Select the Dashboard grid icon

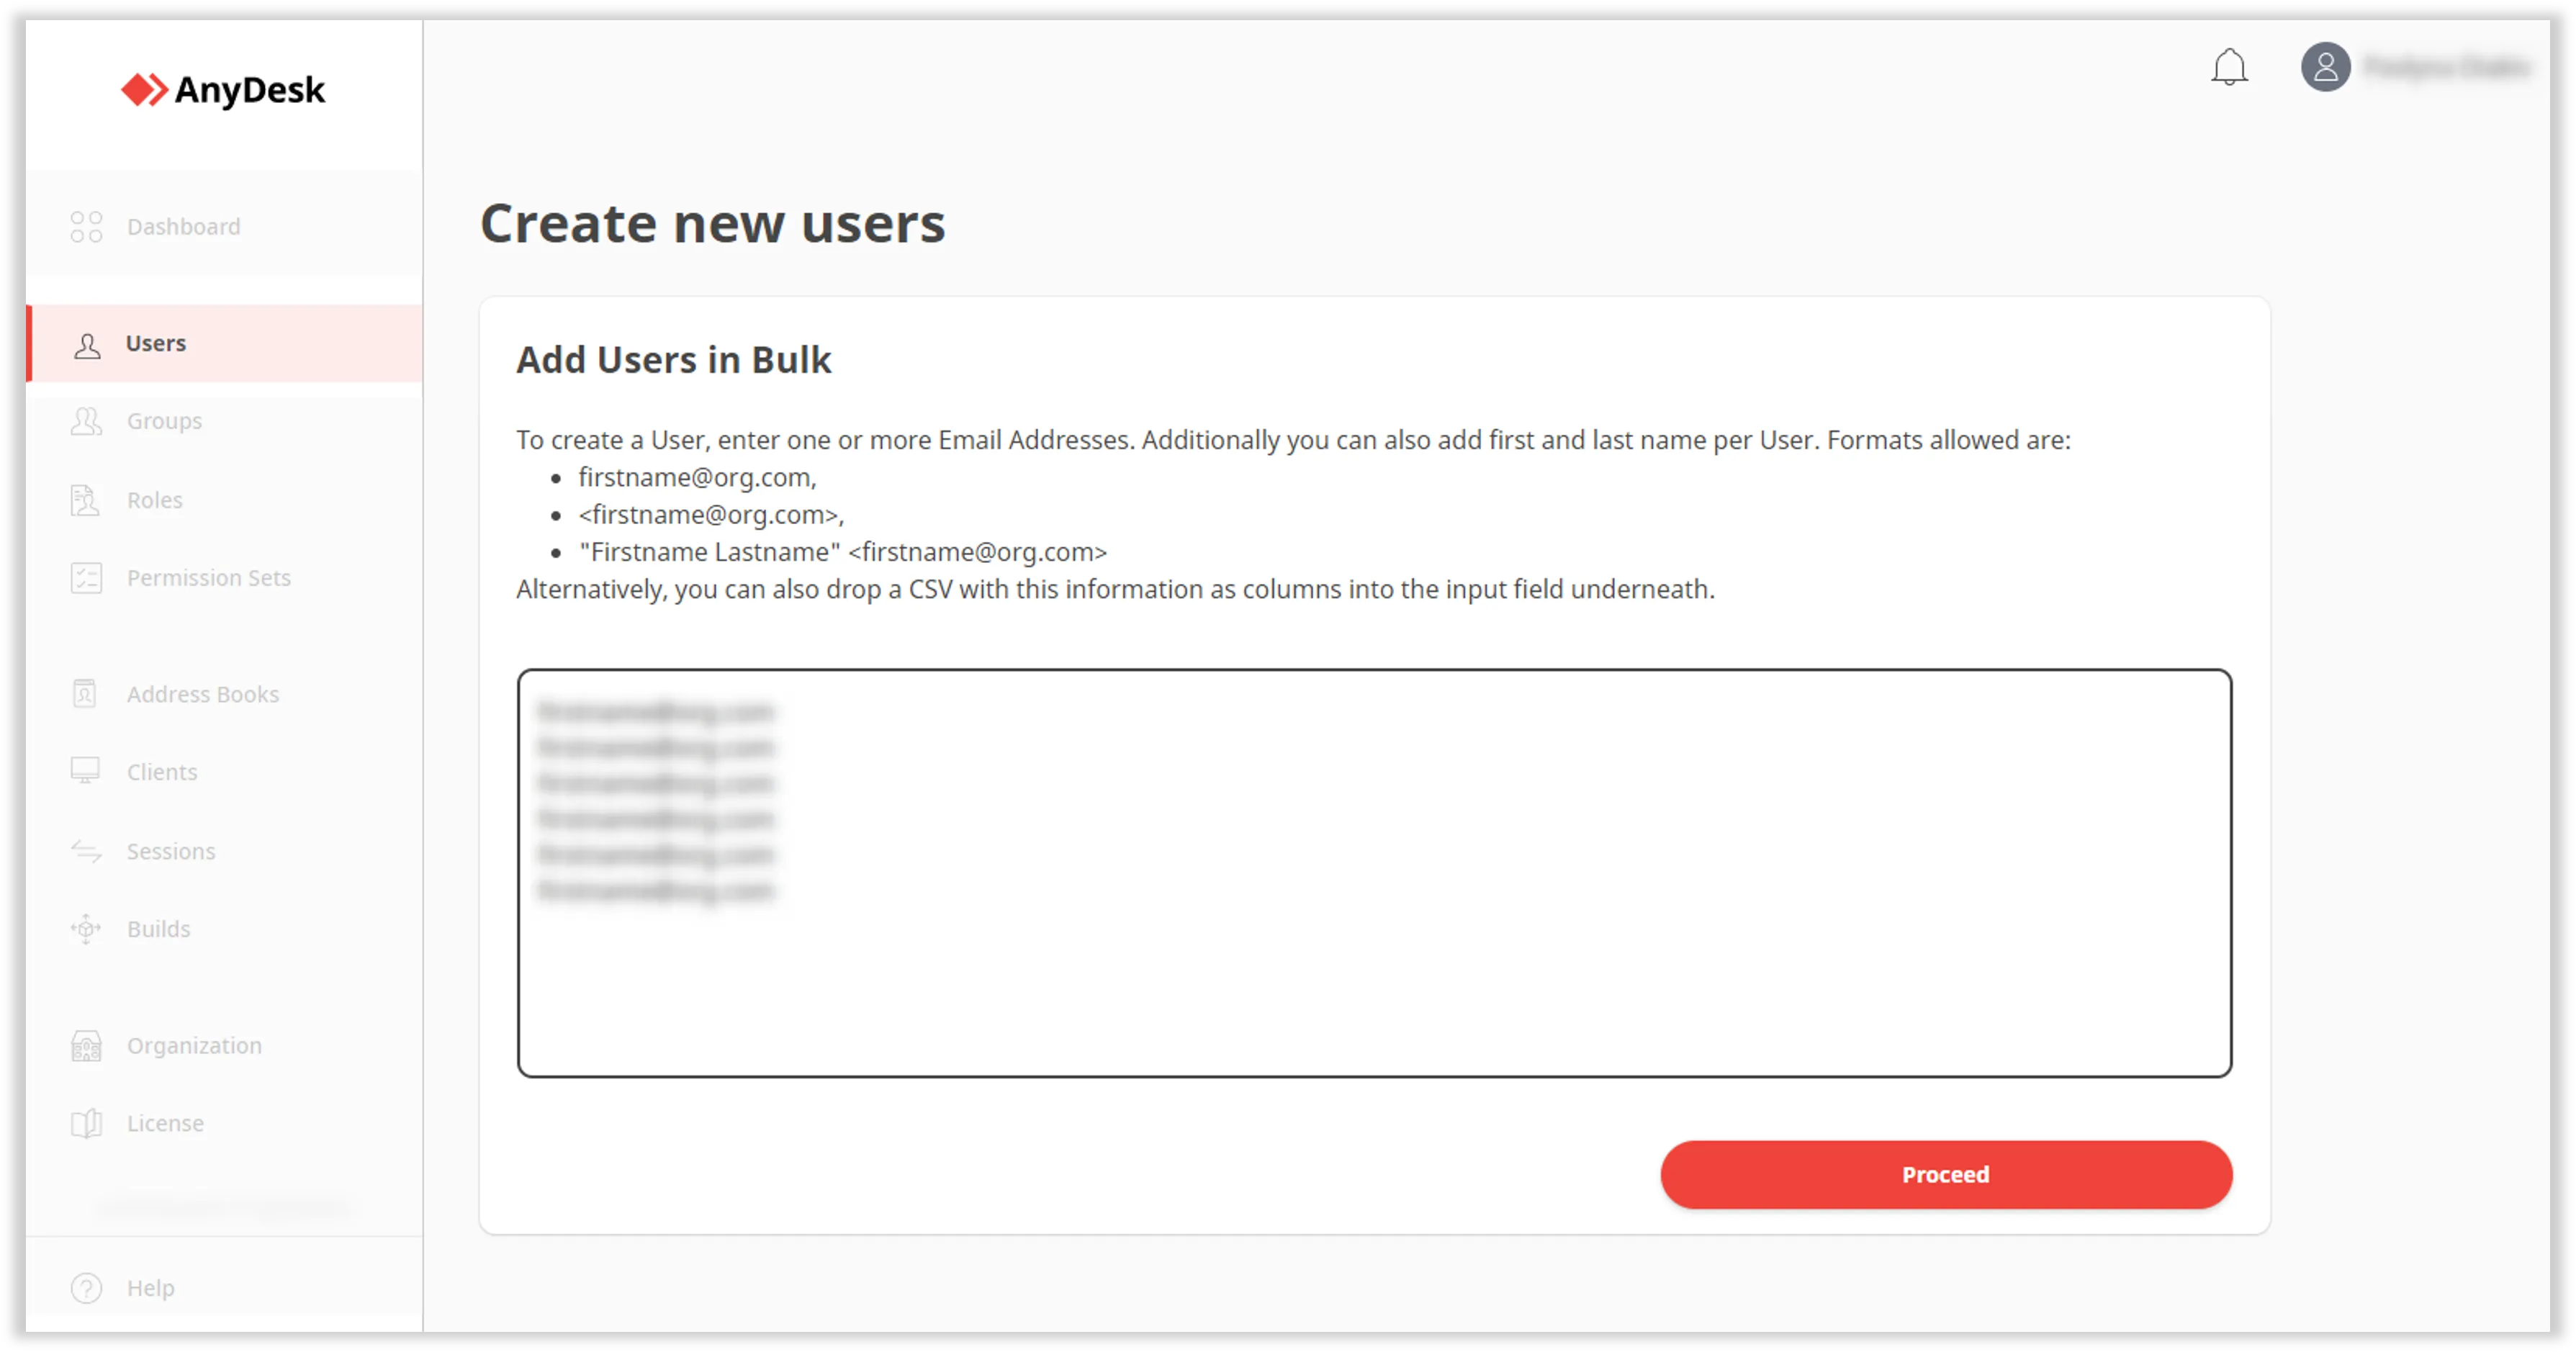coord(86,227)
